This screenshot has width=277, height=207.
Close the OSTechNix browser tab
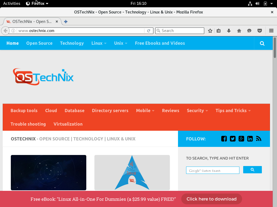click(57, 22)
